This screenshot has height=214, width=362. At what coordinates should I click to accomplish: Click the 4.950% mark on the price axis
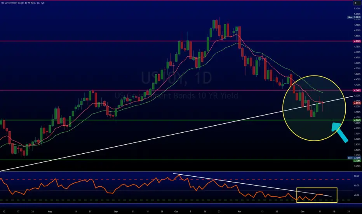pyautogui.click(x=357, y=25)
